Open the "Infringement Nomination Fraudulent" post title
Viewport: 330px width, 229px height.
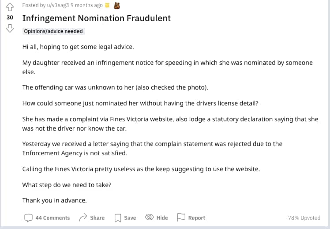coord(96,19)
